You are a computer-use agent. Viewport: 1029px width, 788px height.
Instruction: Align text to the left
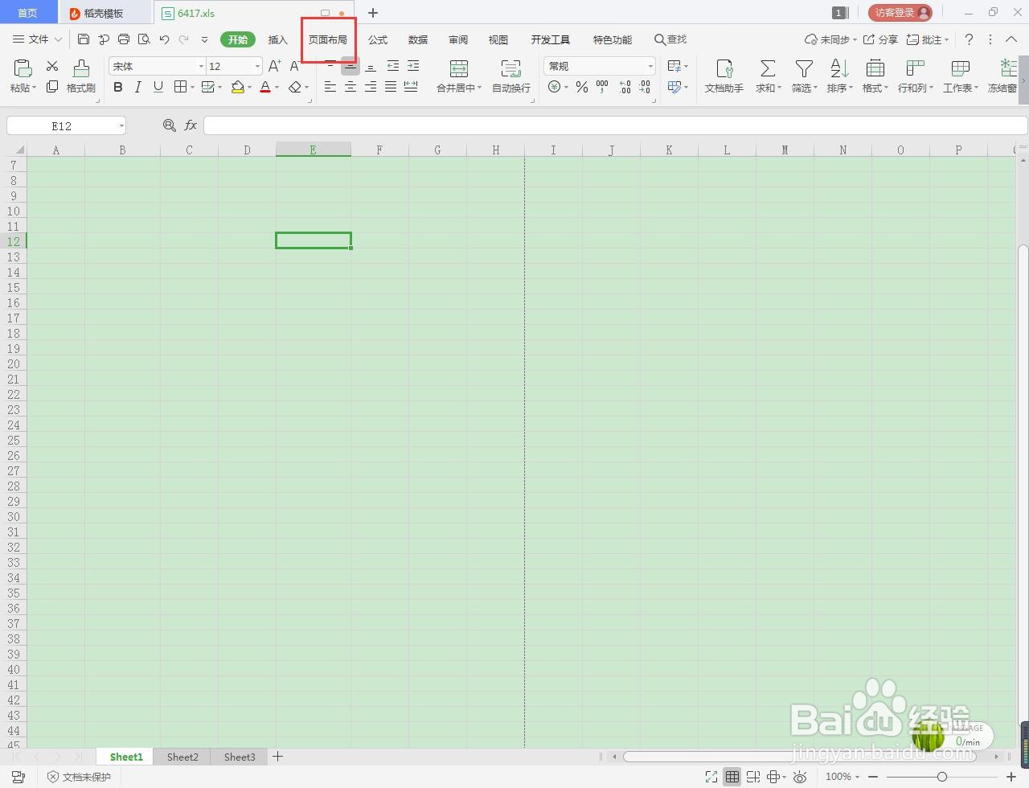pyautogui.click(x=330, y=87)
